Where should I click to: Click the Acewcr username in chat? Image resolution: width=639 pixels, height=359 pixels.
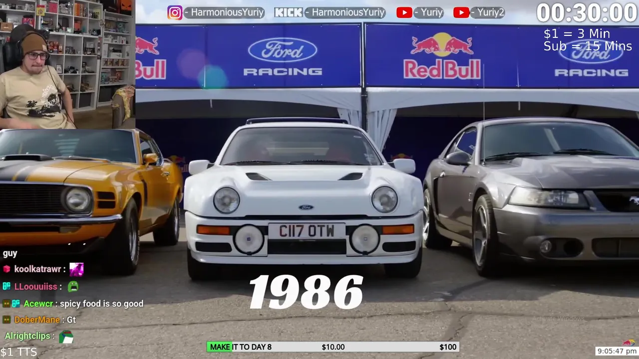point(38,304)
